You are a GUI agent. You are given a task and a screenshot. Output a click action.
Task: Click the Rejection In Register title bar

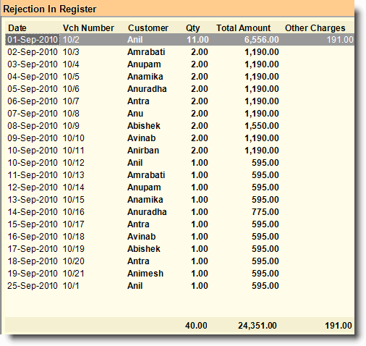point(178,9)
